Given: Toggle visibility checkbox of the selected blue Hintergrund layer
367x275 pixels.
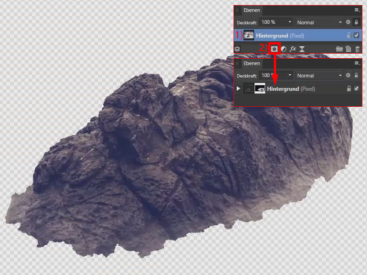Looking at the screenshot, I should point(356,35).
